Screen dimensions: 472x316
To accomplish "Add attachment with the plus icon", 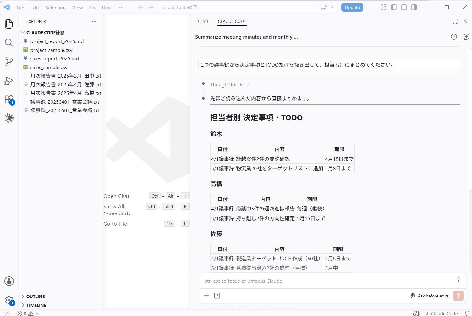I will (x=206, y=296).
